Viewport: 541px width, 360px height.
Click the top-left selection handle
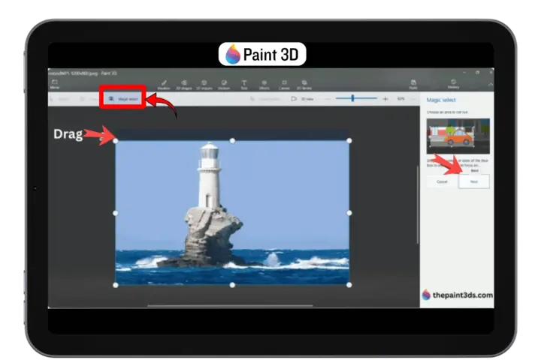(115, 140)
